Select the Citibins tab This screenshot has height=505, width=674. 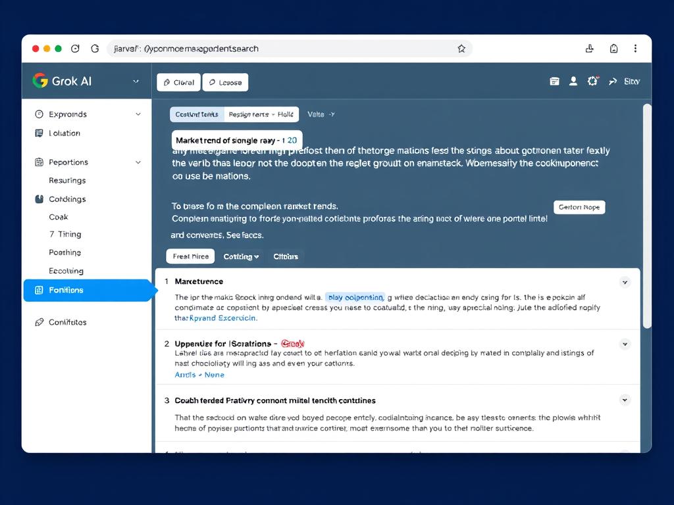(286, 256)
